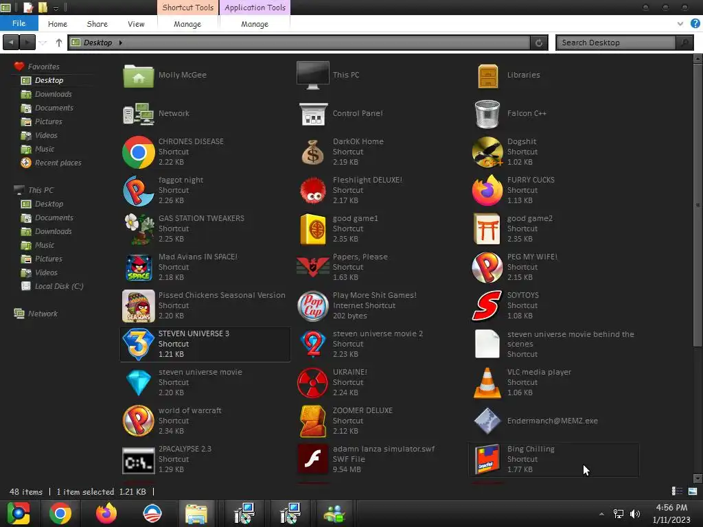Switch to the Share ribbon tab
Image resolution: width=703 pixels, height=527 pixels.
(x=97, y=24)
